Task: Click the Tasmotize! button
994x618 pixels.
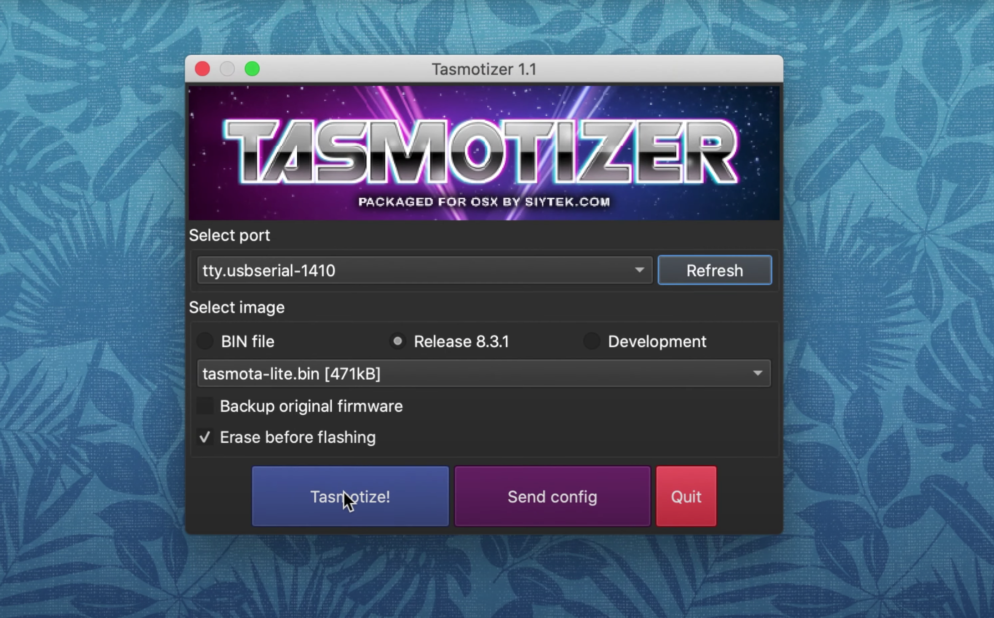Action: point(350,496)
